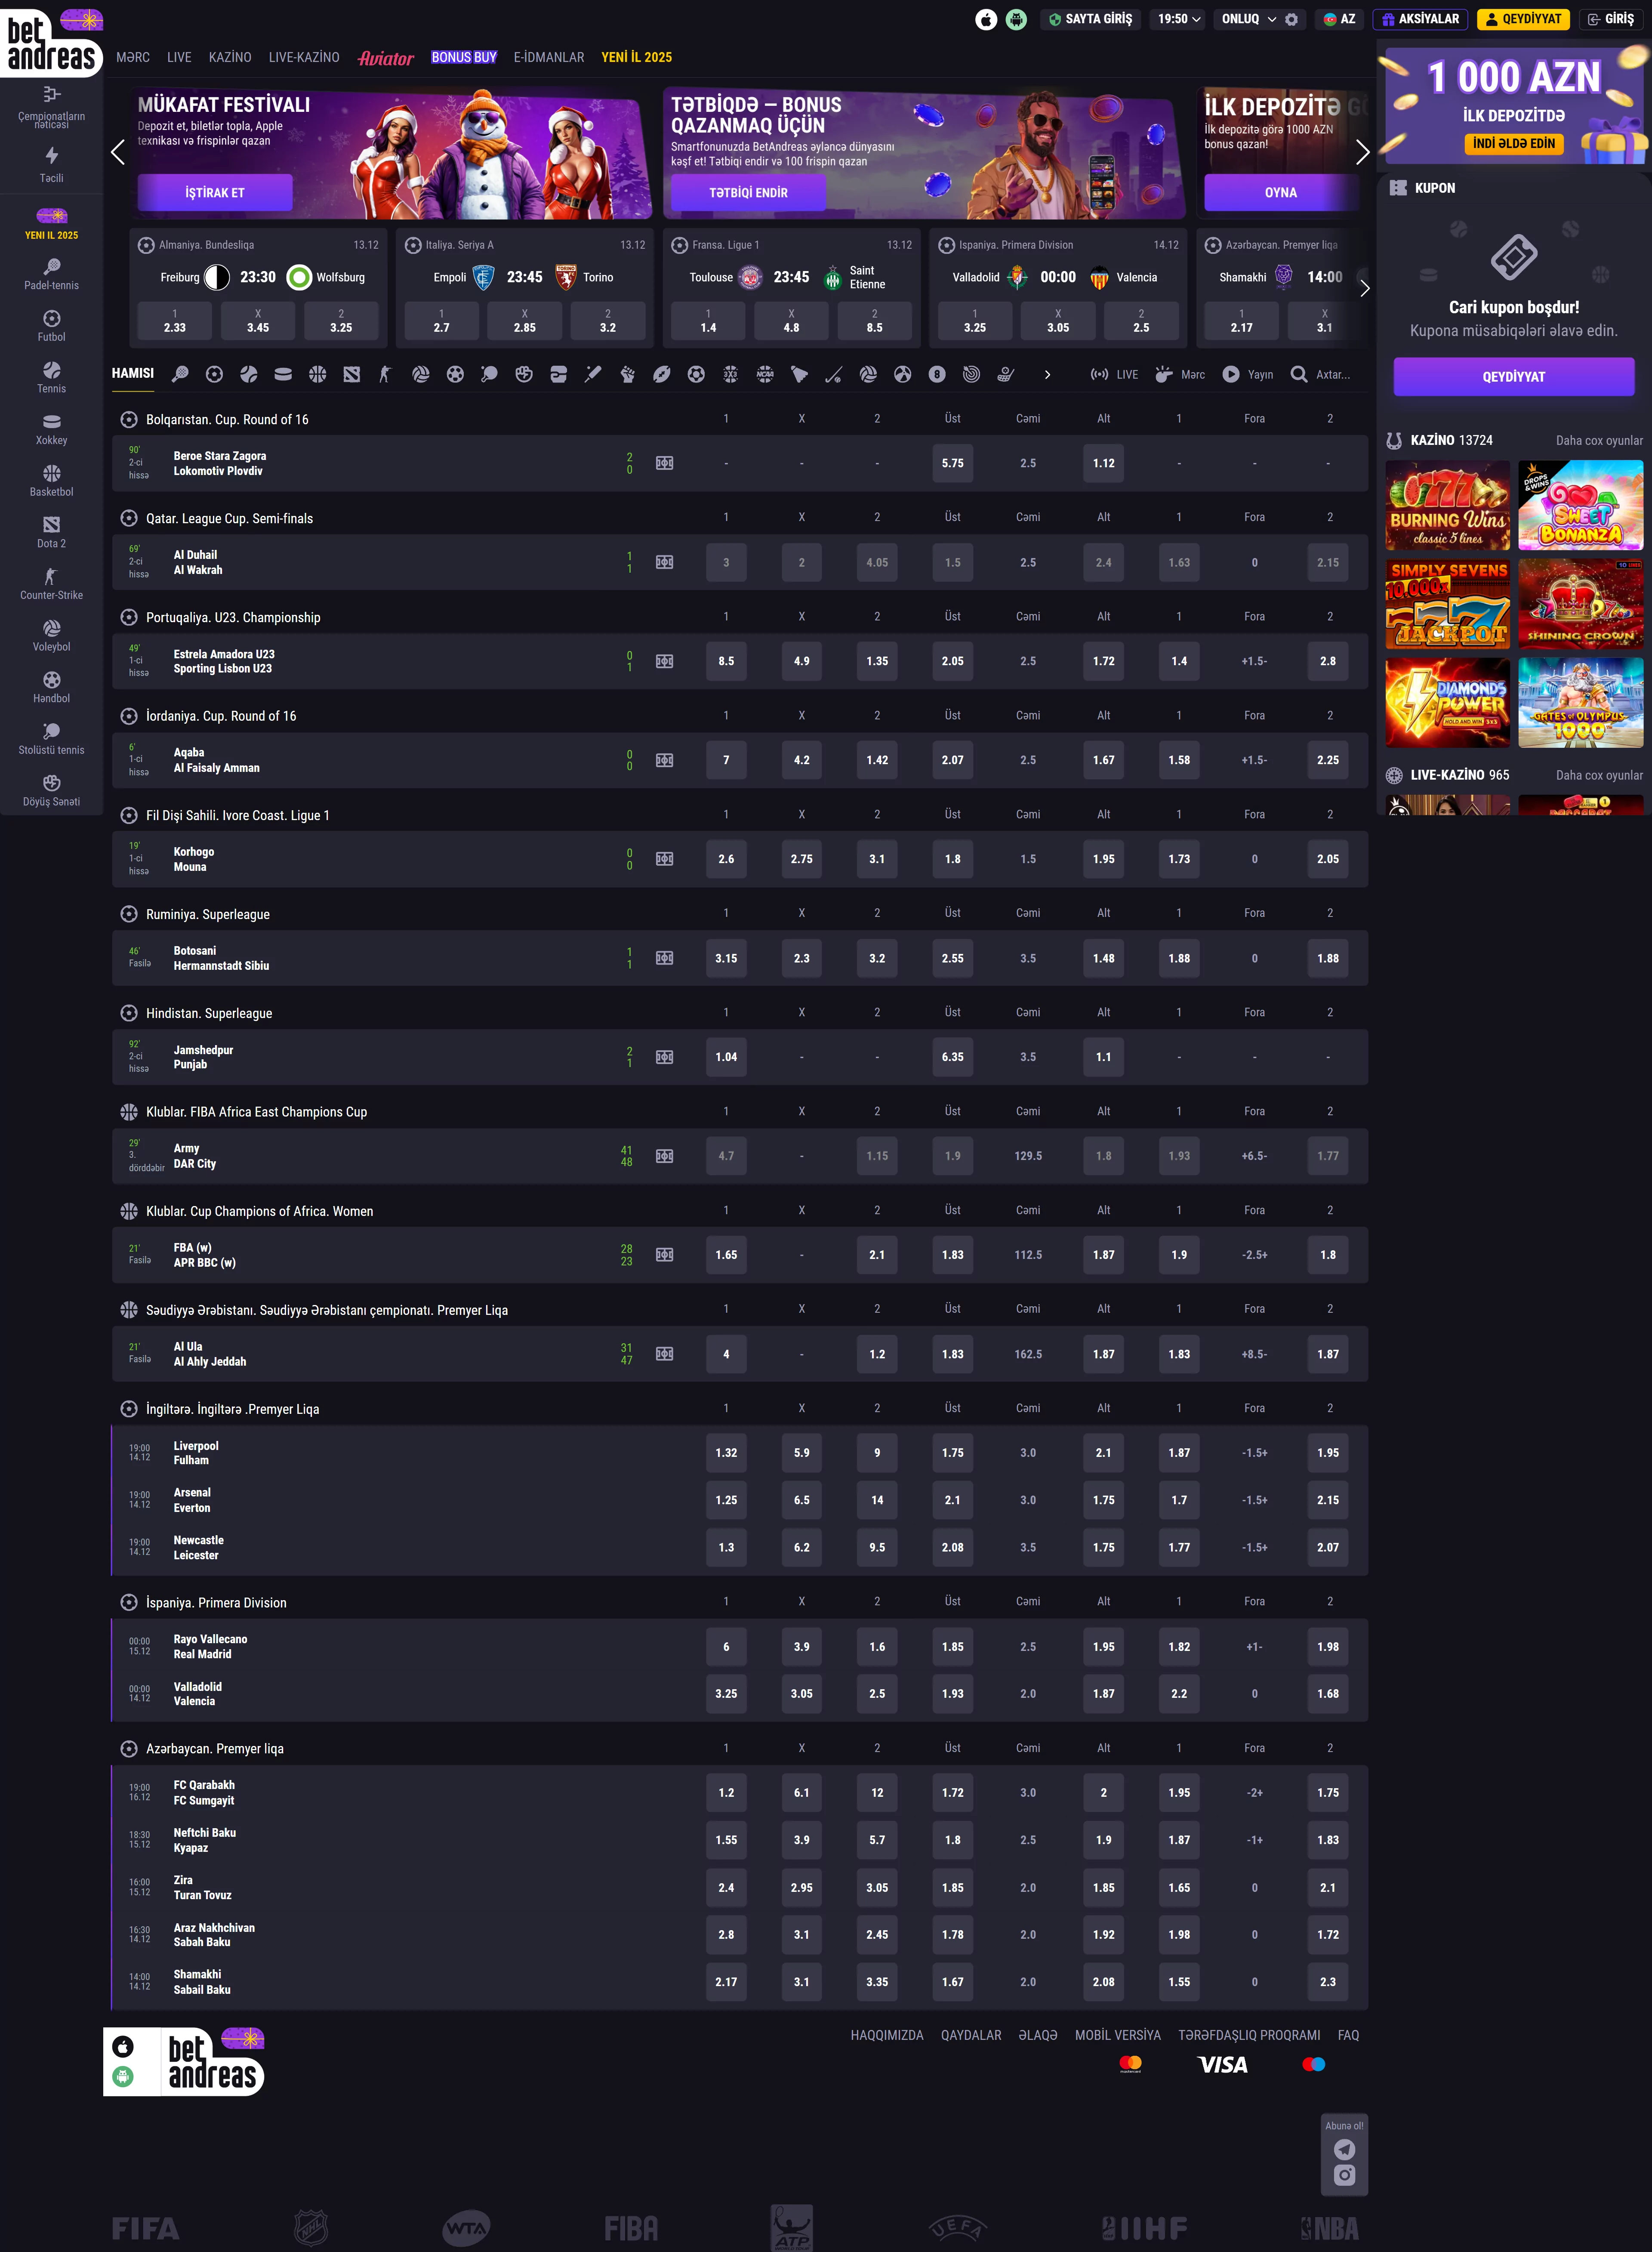Open the 19:50 time dropdown
The image size is (1652, 2252).
tap(1179, 19)
